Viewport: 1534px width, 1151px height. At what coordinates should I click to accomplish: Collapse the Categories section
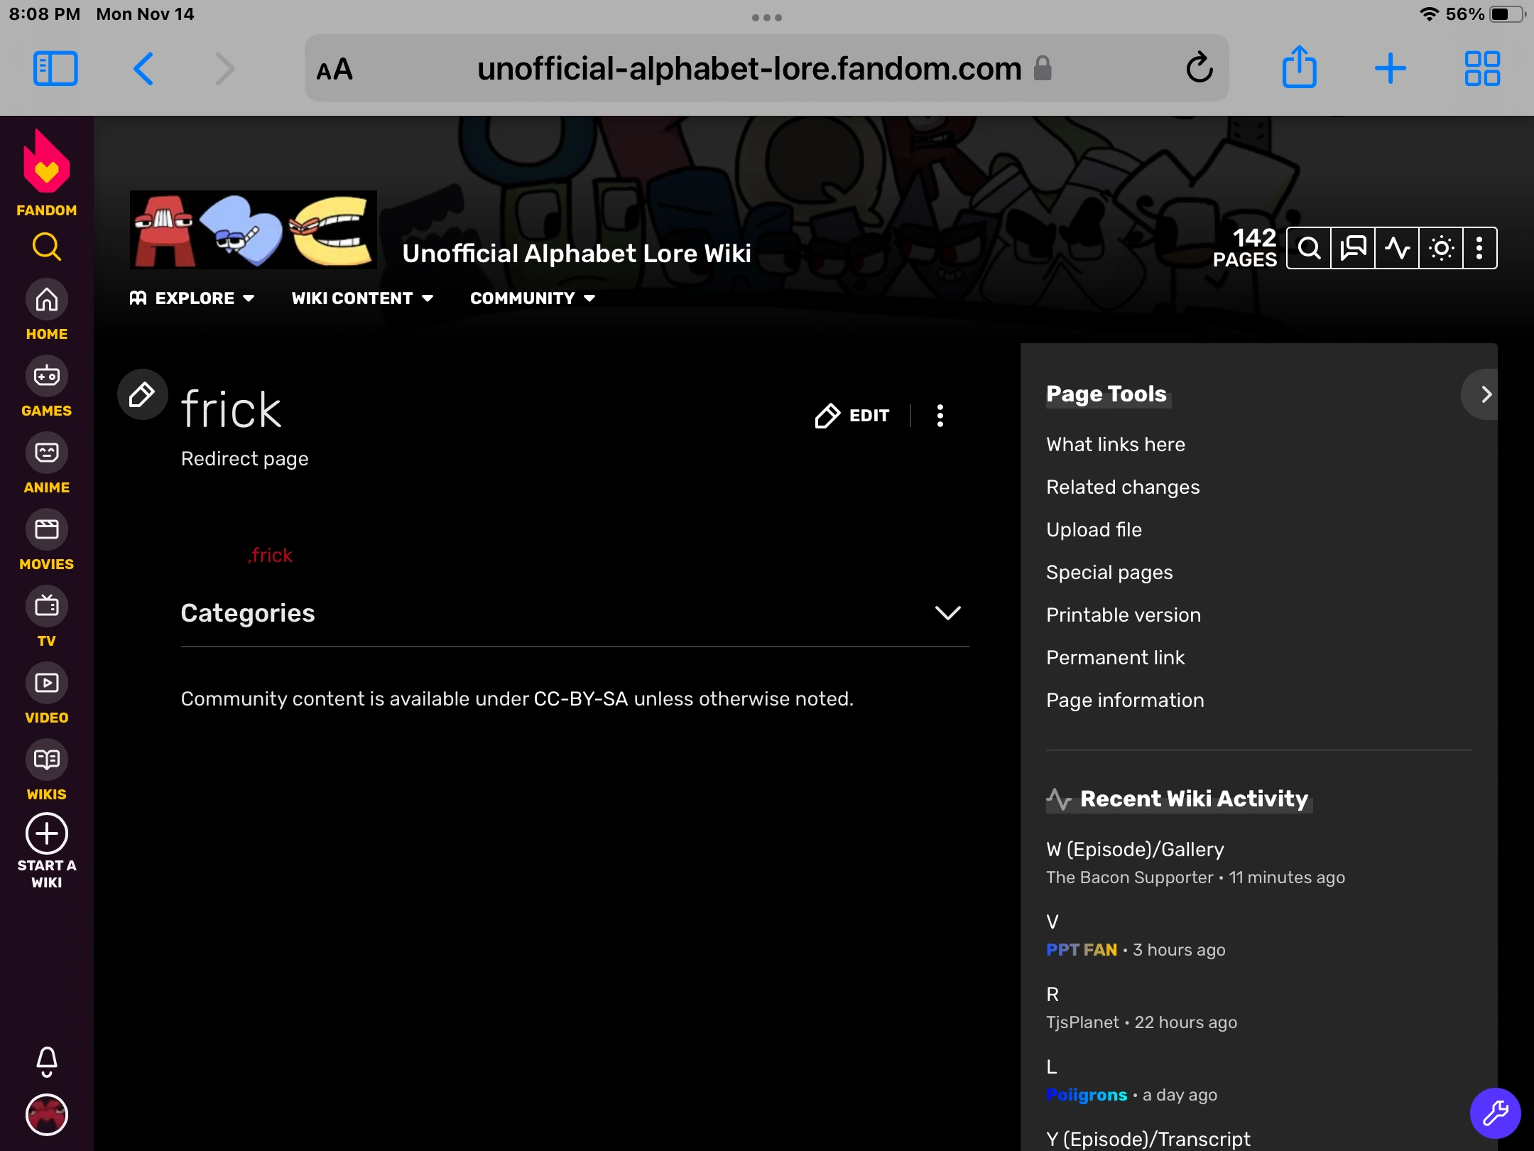pyautogui.click(x=950, y=614)
